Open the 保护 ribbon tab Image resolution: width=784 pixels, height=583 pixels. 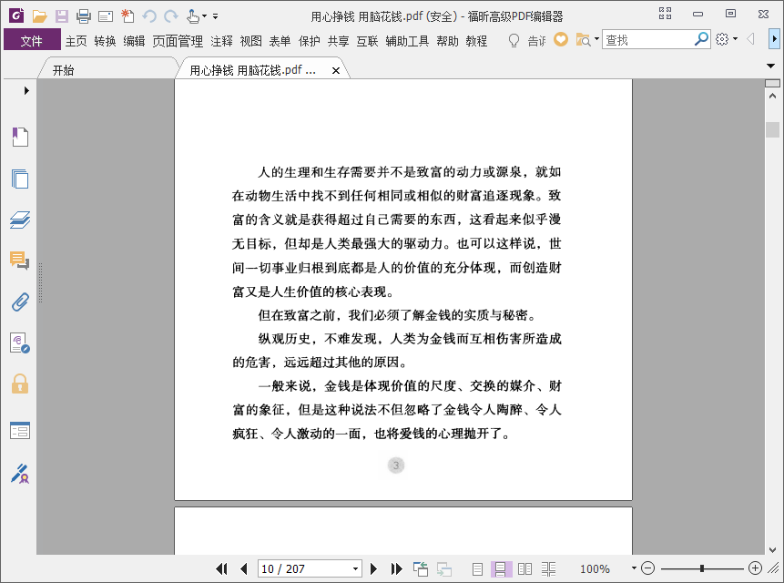pos(309,41)
